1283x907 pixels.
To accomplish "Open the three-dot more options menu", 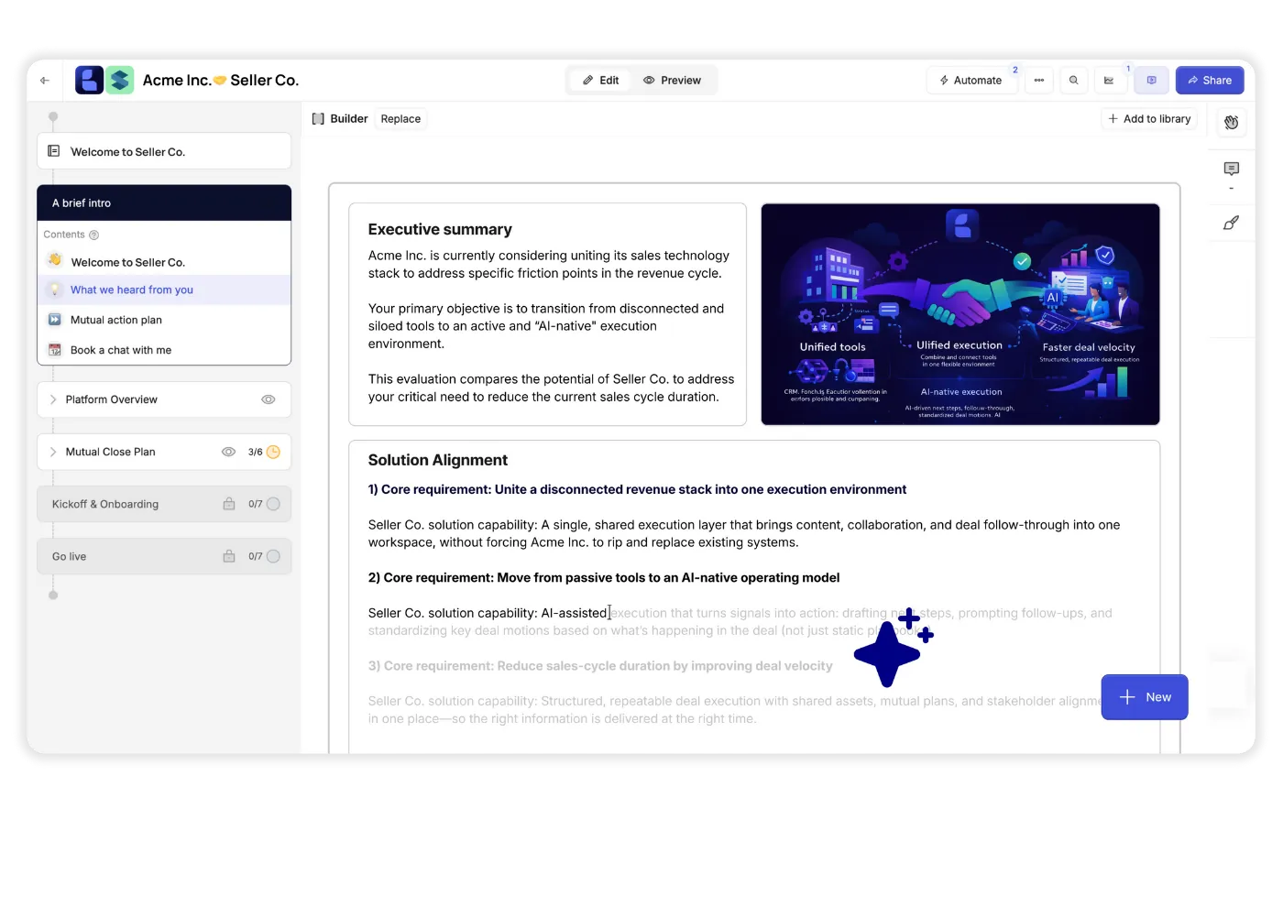I will point(1039,81).
